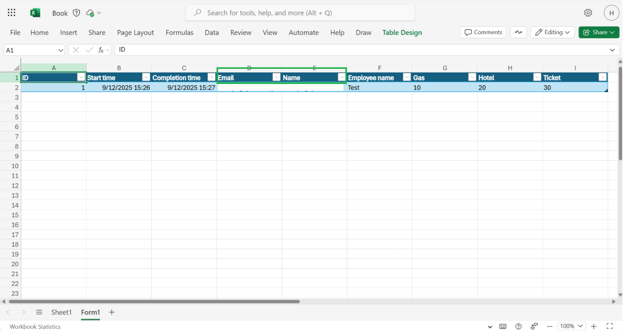
Task: Zoom in with the plus icon
Action: [594, 327]
